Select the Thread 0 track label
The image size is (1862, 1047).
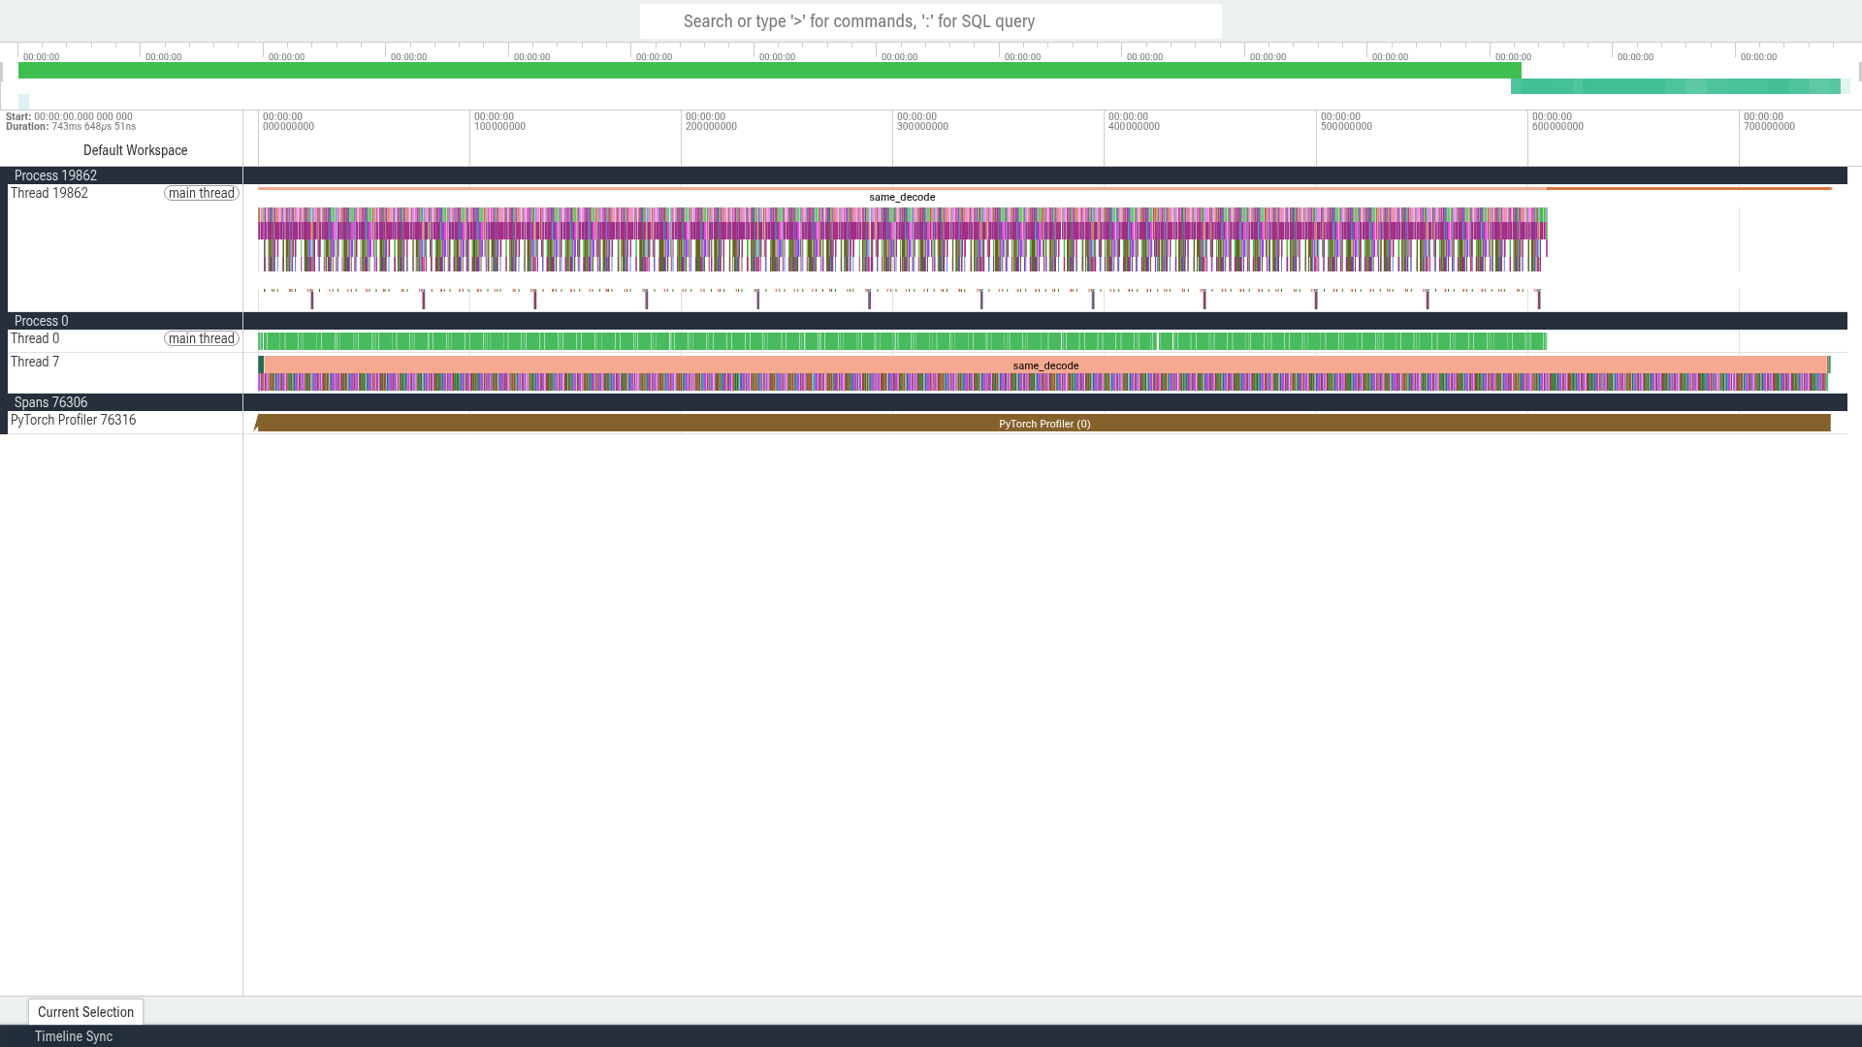coord(35,338)
